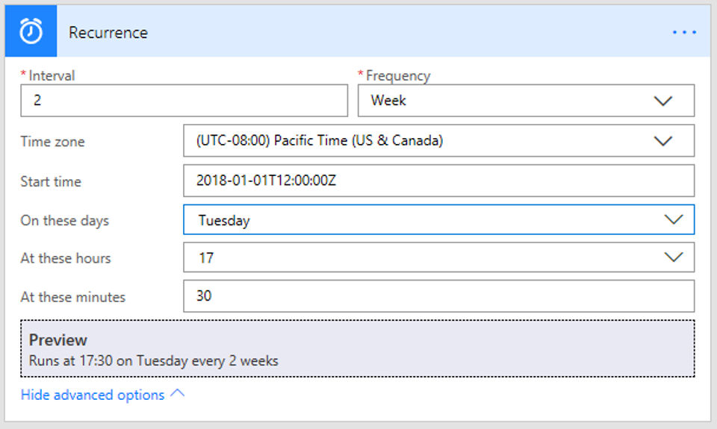717x429 pixels.
Task: Click the Recurrence alarm clock icon
Action: 31,31
